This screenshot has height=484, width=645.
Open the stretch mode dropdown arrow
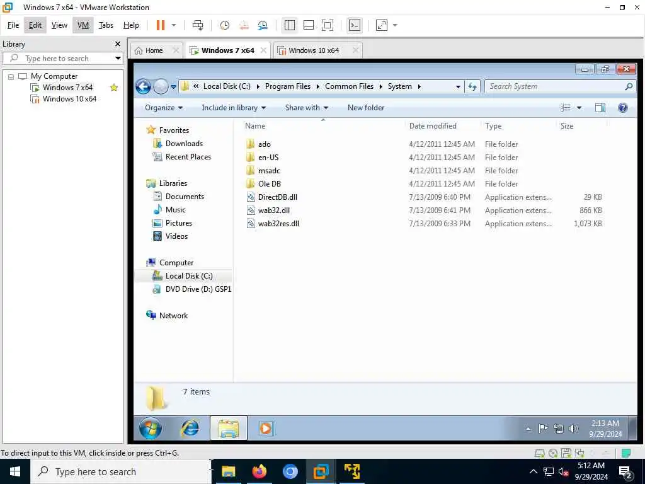click(x=396, y=25)
